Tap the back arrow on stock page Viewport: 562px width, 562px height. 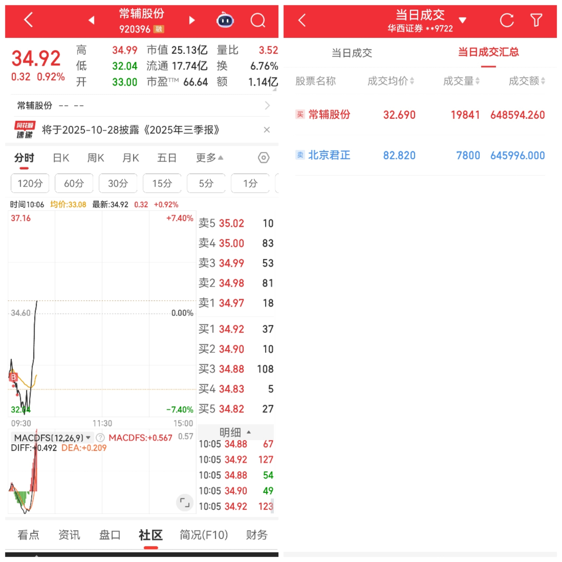(x=28, y=20)
